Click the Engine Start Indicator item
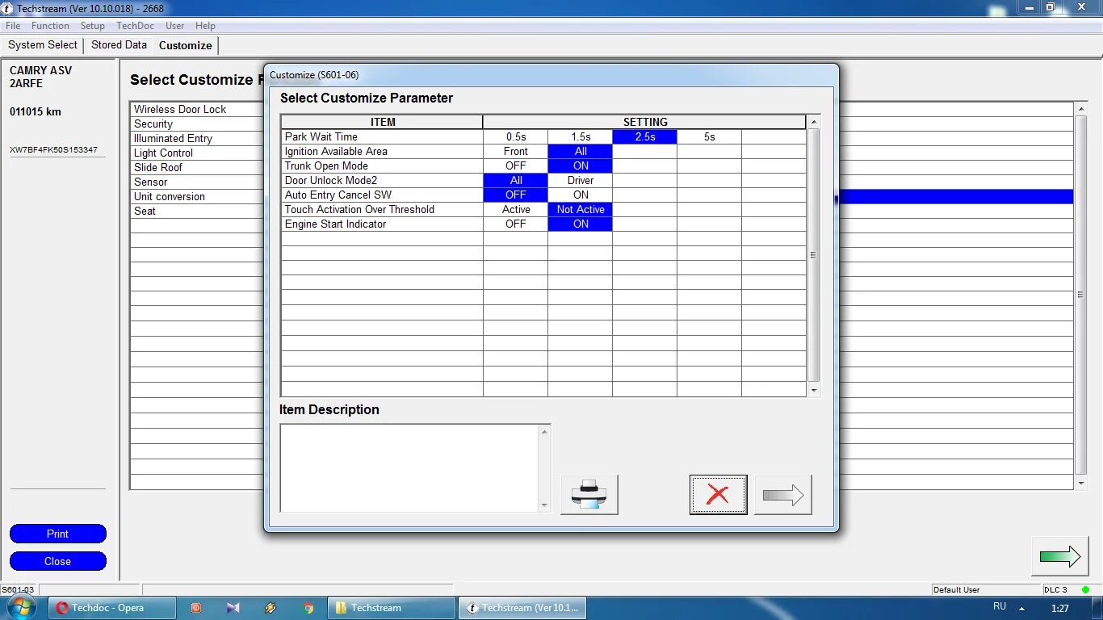 click(x=382, y=224)
